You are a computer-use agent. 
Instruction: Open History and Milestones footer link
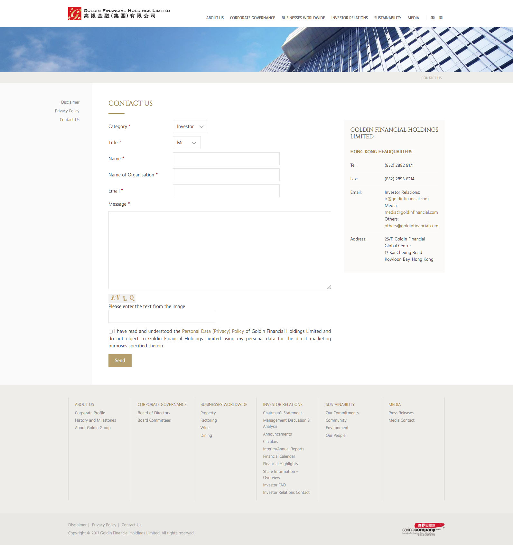pyautogui.click(x=96, y=420)
